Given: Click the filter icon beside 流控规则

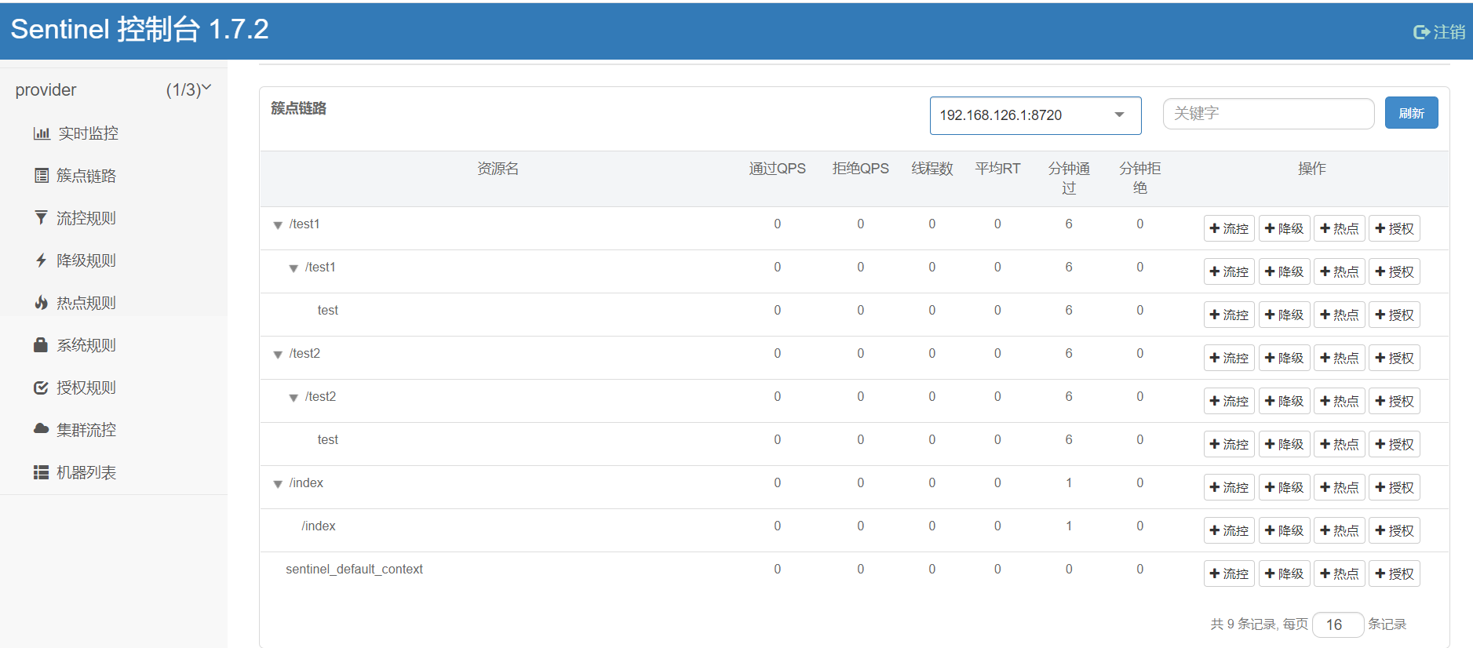Looking at the screenshot, I should [x=41, y=217].
